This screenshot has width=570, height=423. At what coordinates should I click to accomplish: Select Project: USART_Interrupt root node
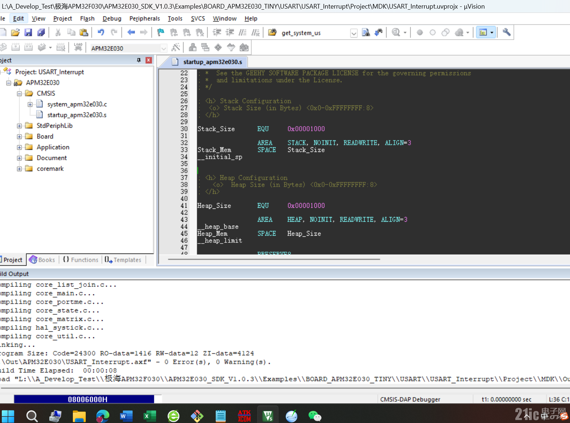[x=49, y=72]
